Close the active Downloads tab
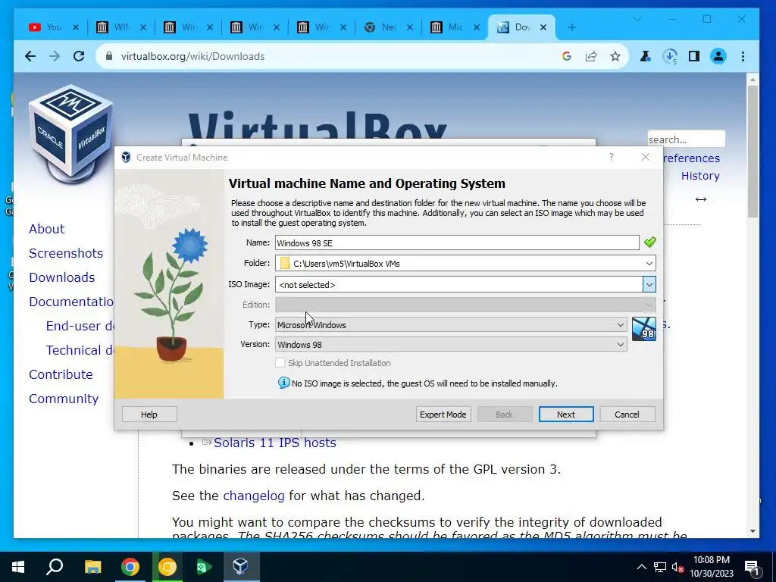This screenshot has height=582, width=776. click(543, 27)
